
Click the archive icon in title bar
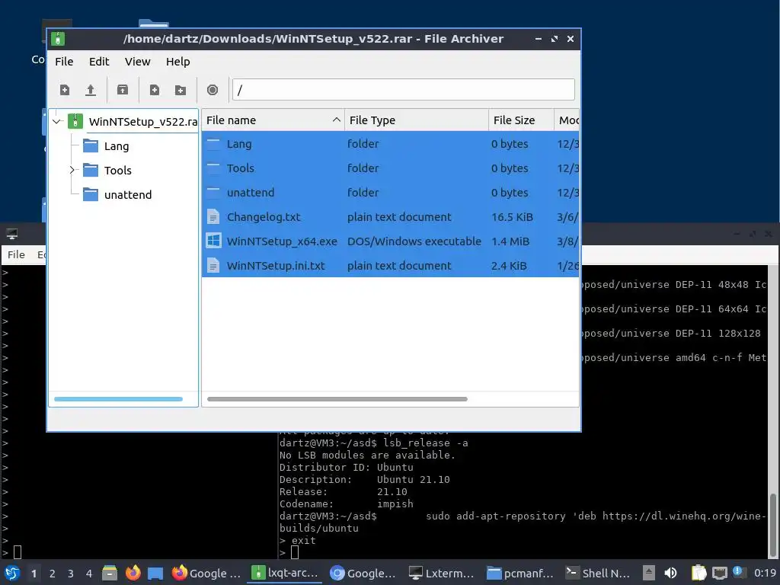tap(58, 39)
